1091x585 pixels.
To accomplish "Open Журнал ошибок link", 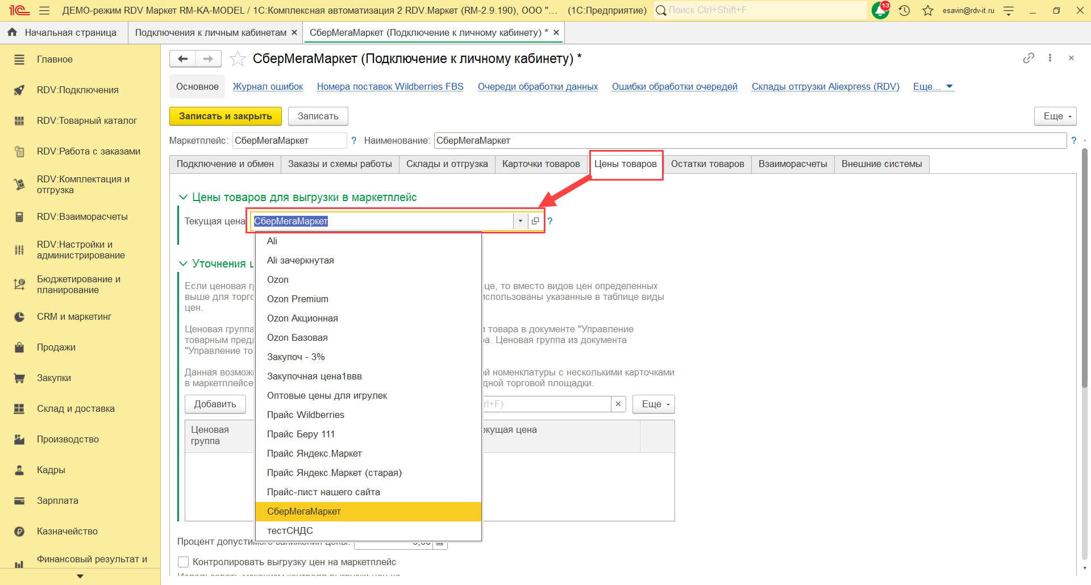I will 268,86.
